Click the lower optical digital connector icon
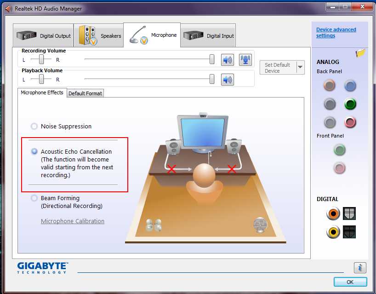Screen dimensions: 376x294 [x=349, y=232]
